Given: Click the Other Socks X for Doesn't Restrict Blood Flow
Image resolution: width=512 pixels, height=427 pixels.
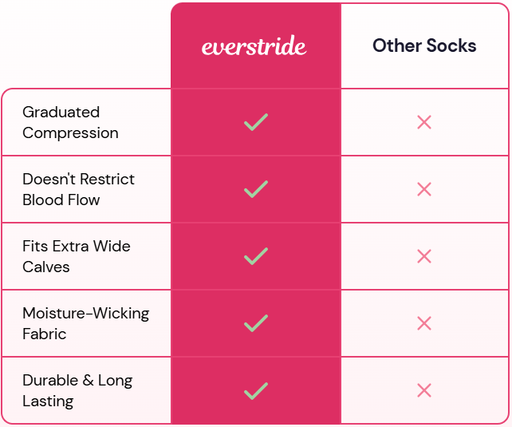Looking at the screenshot, I should (424, 189).
